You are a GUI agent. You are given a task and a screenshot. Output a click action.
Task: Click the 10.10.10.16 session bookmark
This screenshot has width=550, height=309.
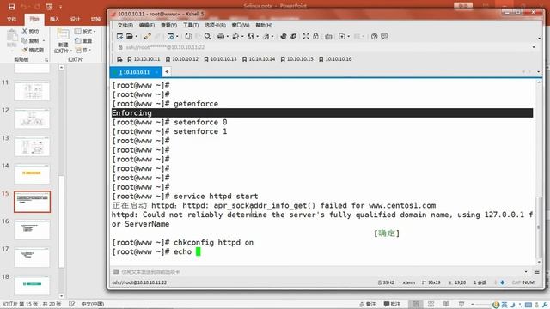(x=335, y=59)
